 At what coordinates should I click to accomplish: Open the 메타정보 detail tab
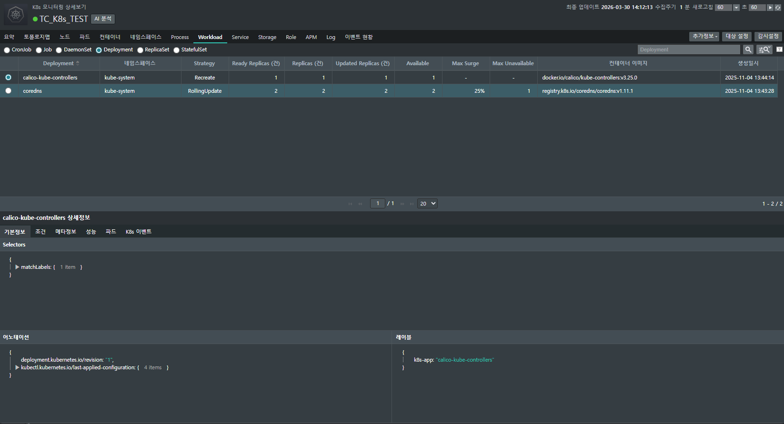click(x=66, y=232)
